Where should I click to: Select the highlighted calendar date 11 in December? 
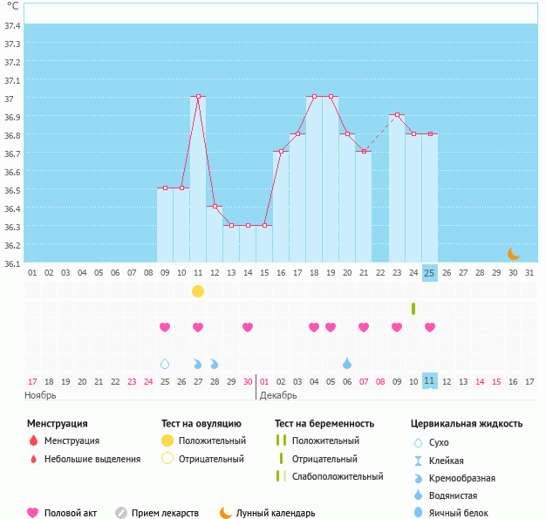pyautogui.click(x=430, y=381)
